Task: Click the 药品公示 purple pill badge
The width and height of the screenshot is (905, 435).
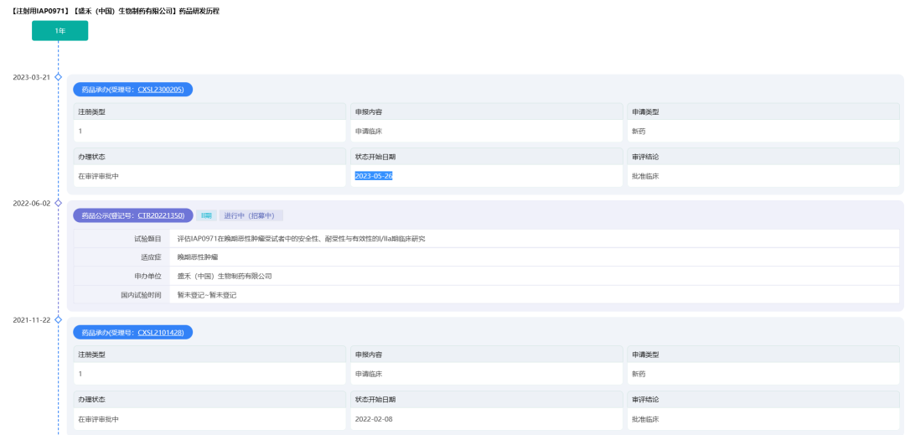Action: [x=105, y=215]
